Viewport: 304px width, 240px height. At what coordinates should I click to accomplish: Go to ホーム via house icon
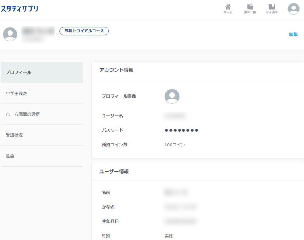(x=228, y=9)
